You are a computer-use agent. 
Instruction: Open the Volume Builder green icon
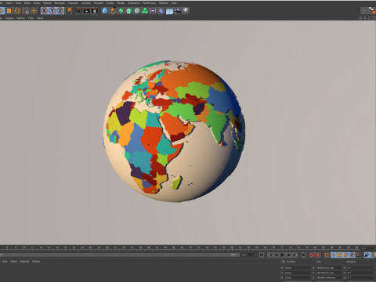point(145,11)
